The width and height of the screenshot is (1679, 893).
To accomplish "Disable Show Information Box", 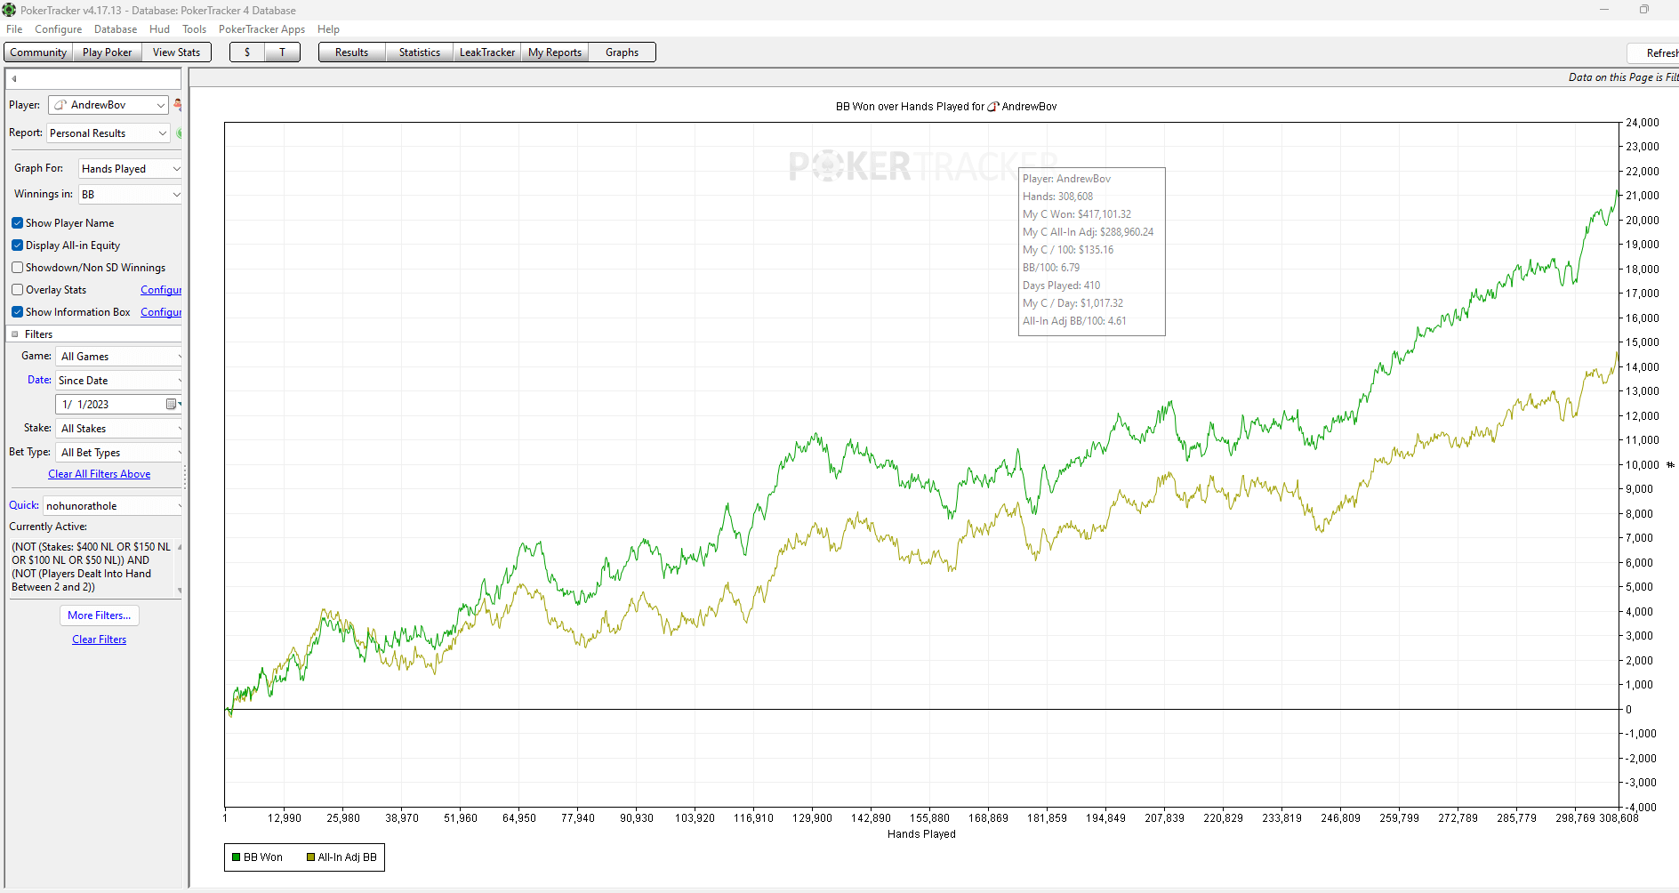I will (17, 312).
